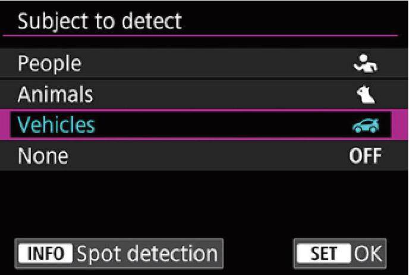Click the teal Vehicles car icon
The width and height of the screenshot is (409, 275).
366,126
